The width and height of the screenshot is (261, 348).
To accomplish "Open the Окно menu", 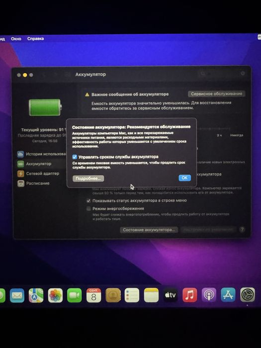I will coord(16,39).
